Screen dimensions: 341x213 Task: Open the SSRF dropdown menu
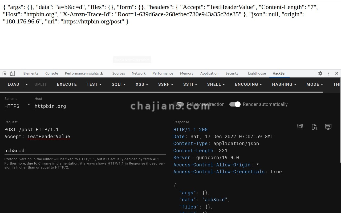point(166,84)
